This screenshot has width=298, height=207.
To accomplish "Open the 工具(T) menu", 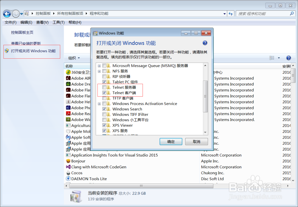I will click(58, 22).
